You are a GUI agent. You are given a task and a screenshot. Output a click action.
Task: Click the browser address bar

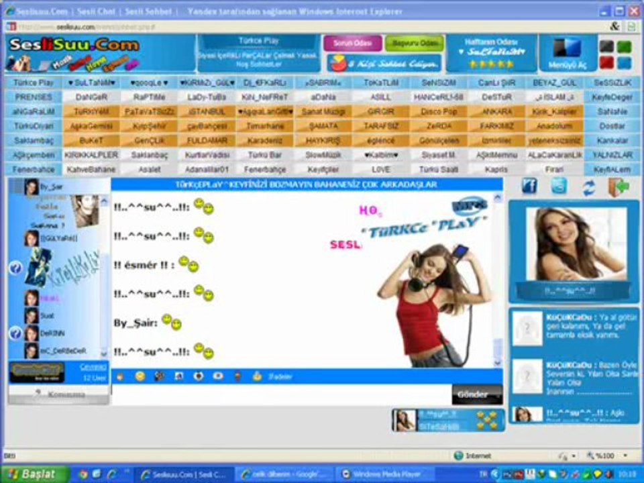click(304, 27)
